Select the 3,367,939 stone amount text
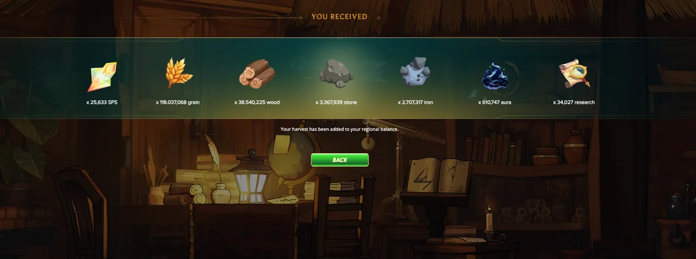The image size is (696, 259). click(336, 102)
